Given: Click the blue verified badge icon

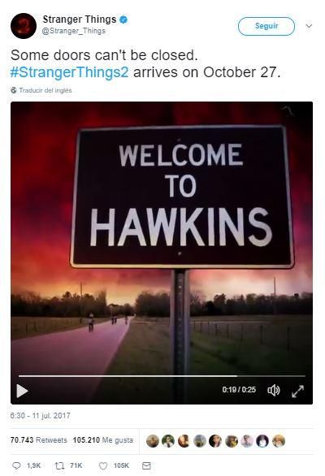Looking at the screenshot, I should coord(123,19).
